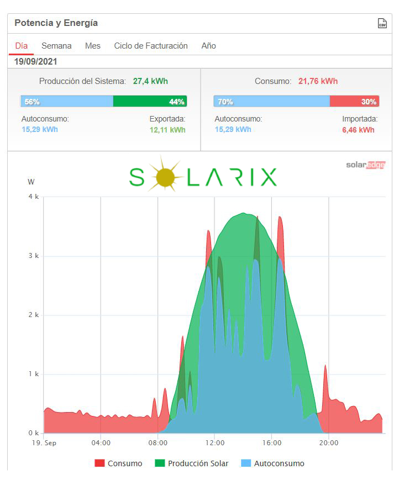Viewport: 399px width, 501px height.
Task: Click the 44% exported bar segment
Action: (x=150, y=101)
